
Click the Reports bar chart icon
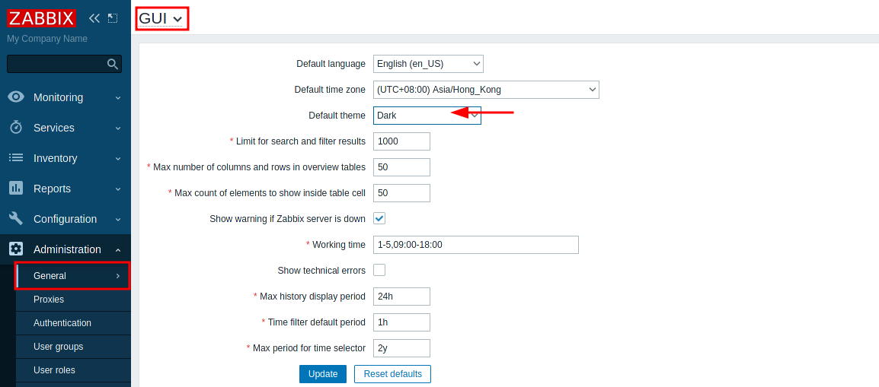click(x=16, y=188)
